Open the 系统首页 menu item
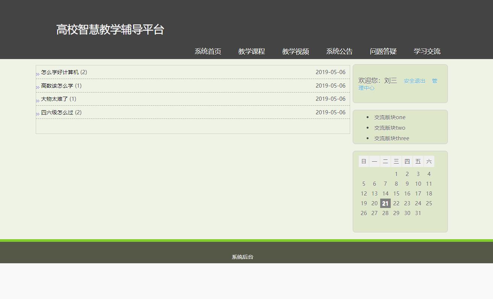 (208, 51)
